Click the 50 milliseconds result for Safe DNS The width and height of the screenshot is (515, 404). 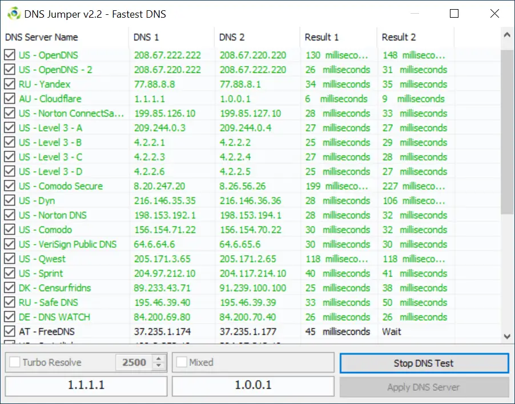(415, 302)
